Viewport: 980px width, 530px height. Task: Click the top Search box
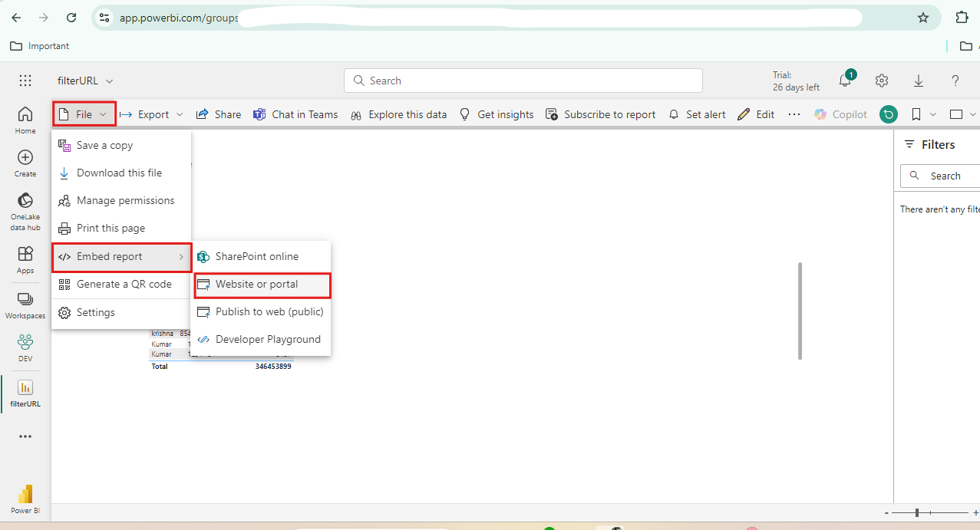(x=523, y=81)
